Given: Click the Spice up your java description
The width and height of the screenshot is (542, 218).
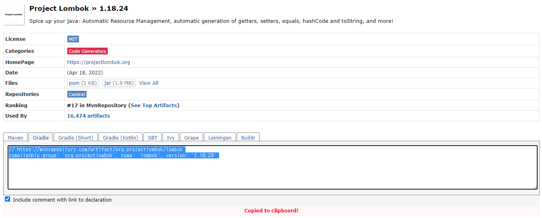Looking at the screenshot, I should click(x=211, y=21).
